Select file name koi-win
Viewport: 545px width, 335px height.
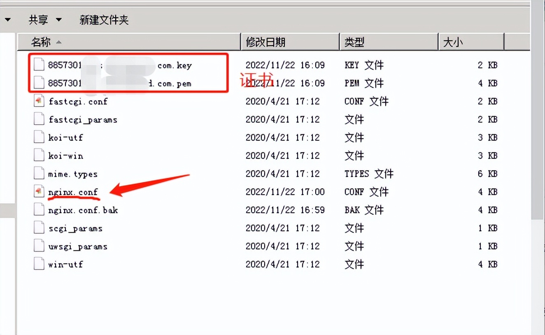pos(65,156)
